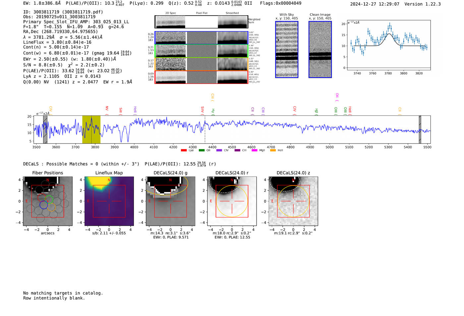Open the DECaLS(24.0) g cutout

tap(170, 201)
